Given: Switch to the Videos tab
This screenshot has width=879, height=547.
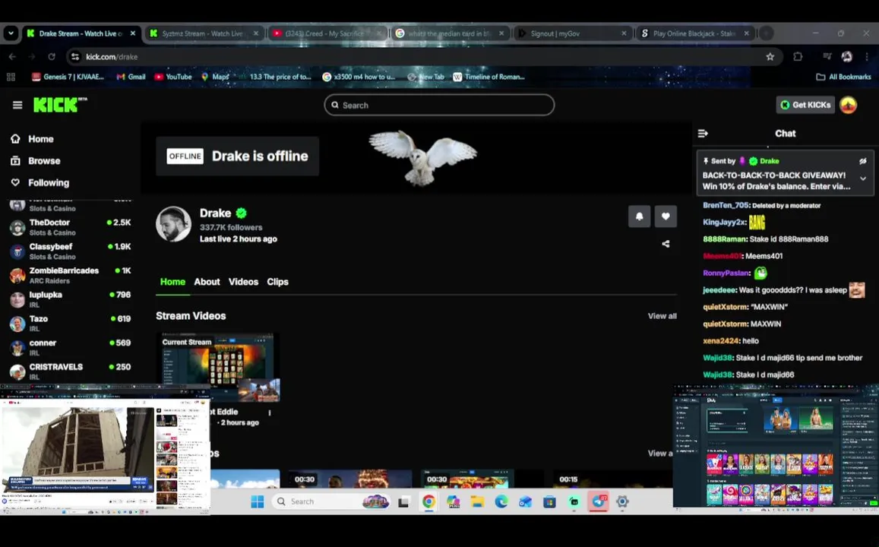Looking at the screenshot, I should (x=243, y=282).
